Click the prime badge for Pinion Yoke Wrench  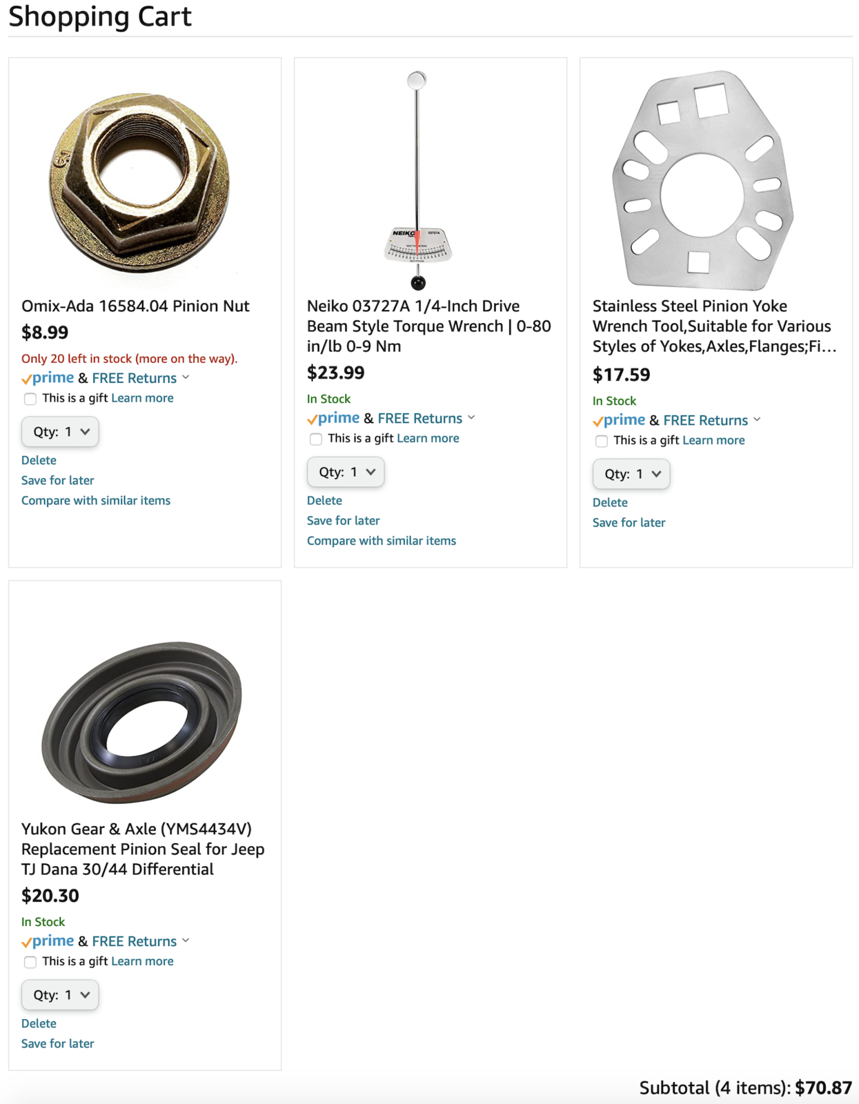tap(620, 420)
